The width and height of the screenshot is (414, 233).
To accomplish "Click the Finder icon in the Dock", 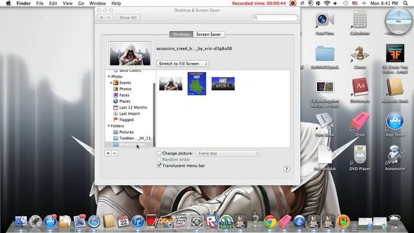I will [21, 221].
